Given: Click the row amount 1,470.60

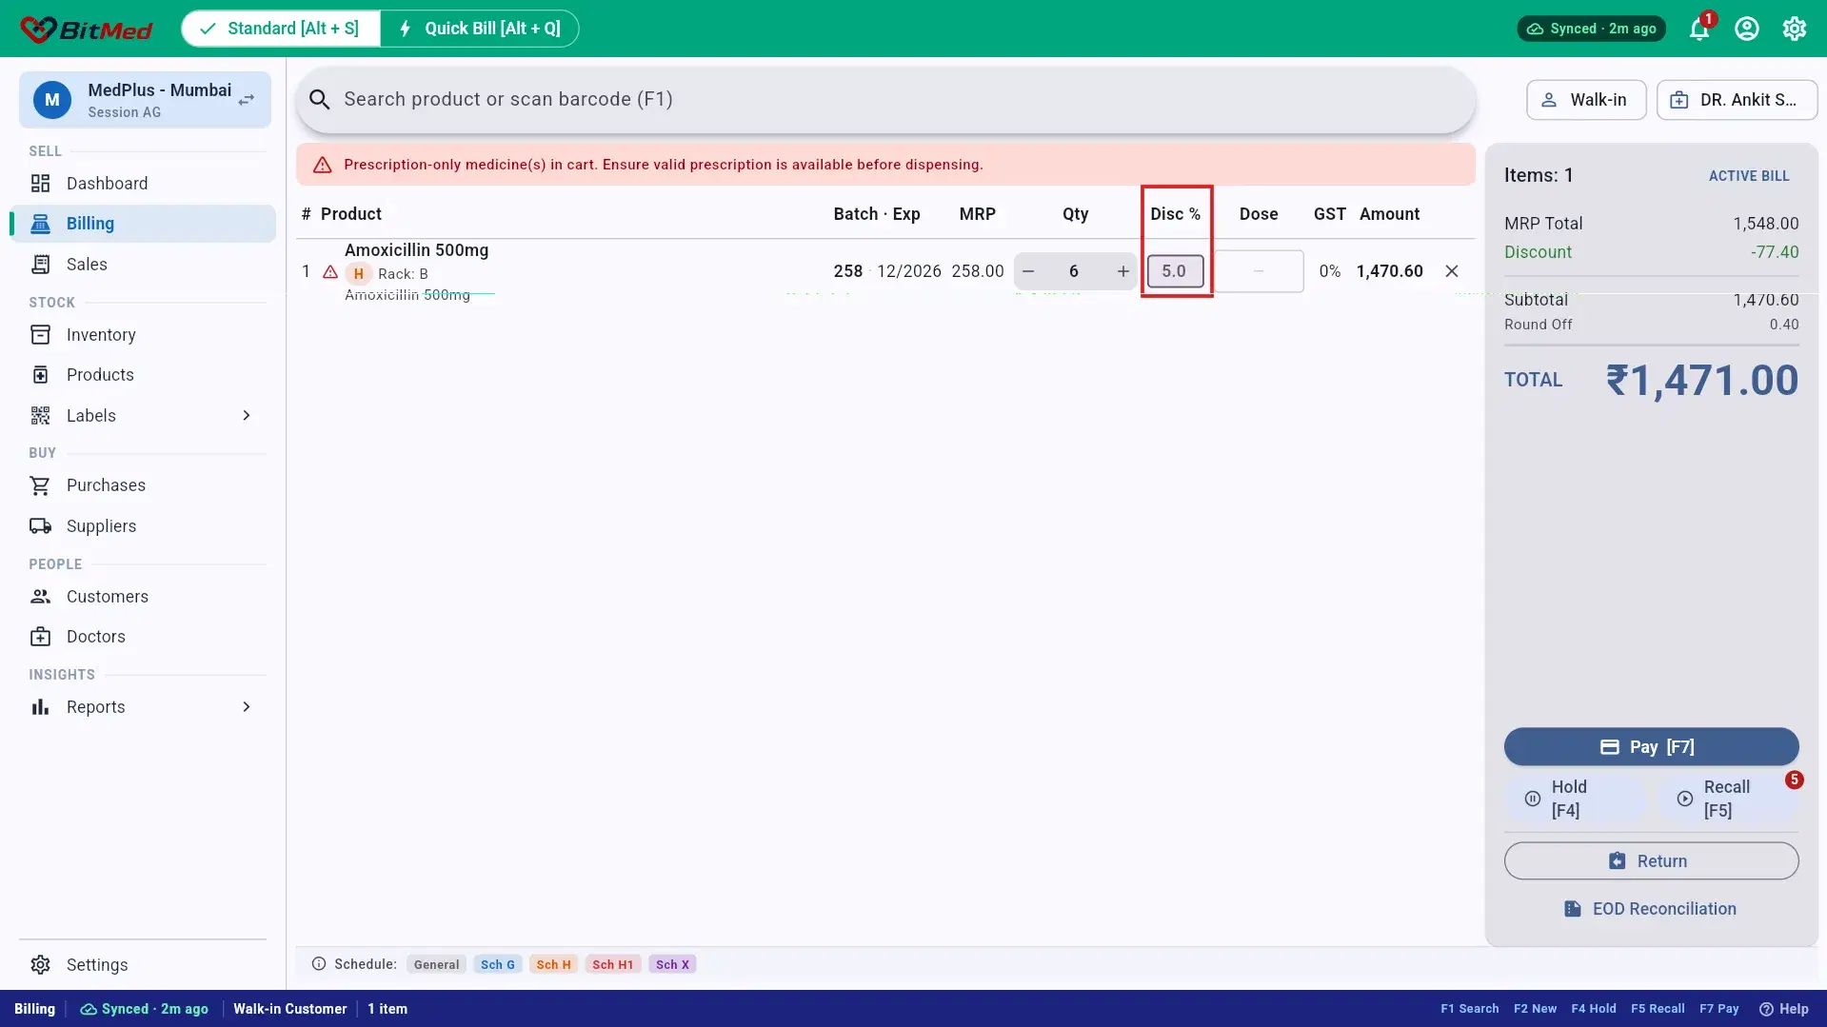Looking at the screenshot, I should point(1389,271).
